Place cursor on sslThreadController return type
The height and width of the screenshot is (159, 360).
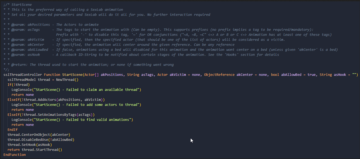pos(23,75)
